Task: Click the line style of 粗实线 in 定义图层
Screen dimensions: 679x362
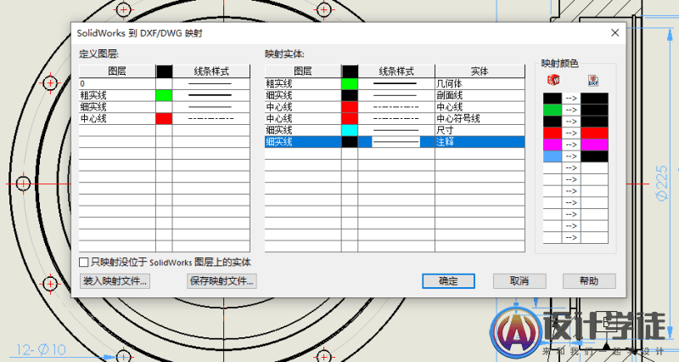Action: pos(210,95)
